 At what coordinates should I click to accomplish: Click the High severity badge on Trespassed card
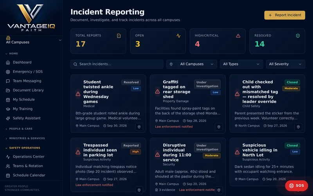point(135,152)
